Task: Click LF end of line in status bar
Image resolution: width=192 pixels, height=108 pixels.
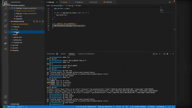Action: coord(123,107)
